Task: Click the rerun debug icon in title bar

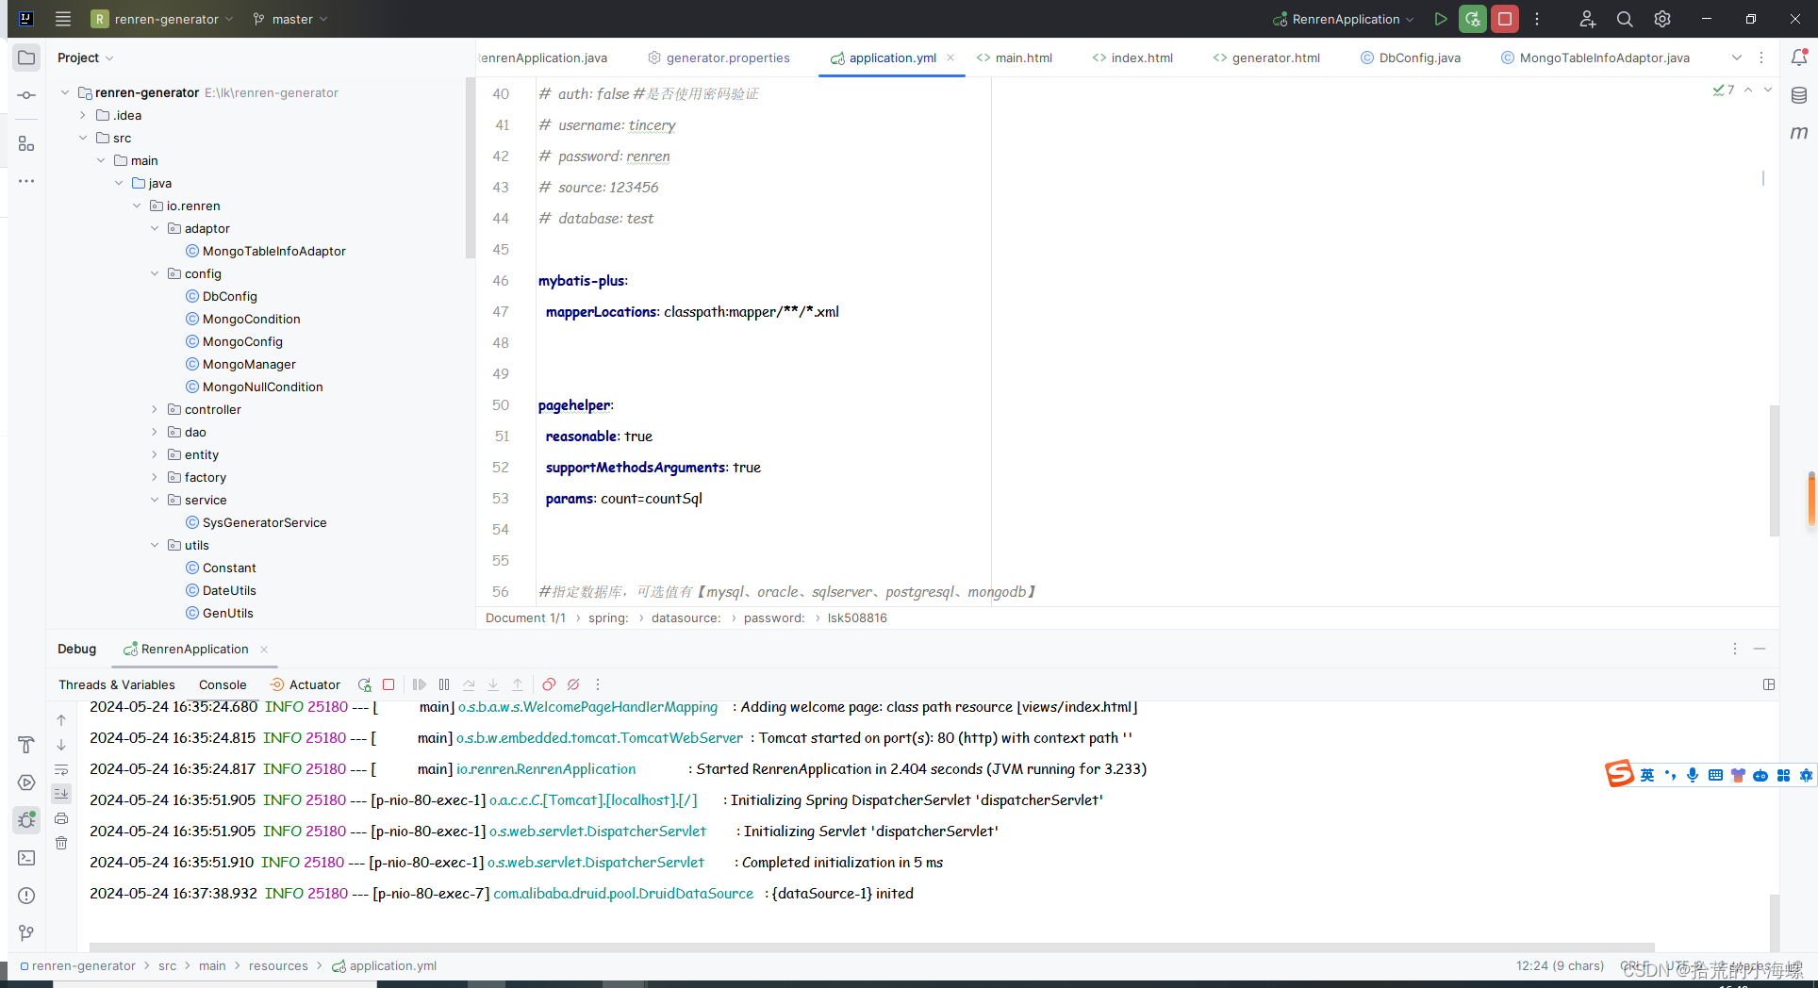Action: (1473, 19)
